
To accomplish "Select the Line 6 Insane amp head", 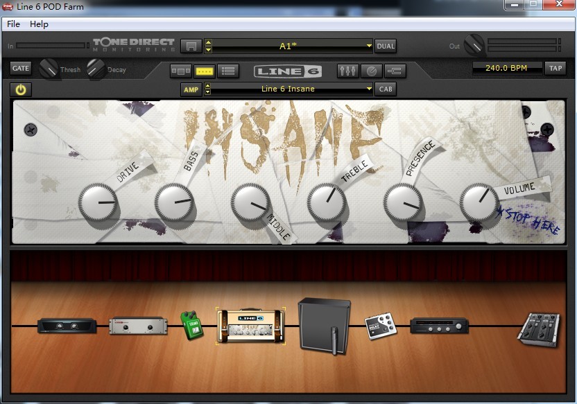I will coord(250,326).
